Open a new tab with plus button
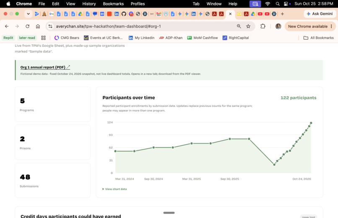338x218 pixels. point(282,14)
